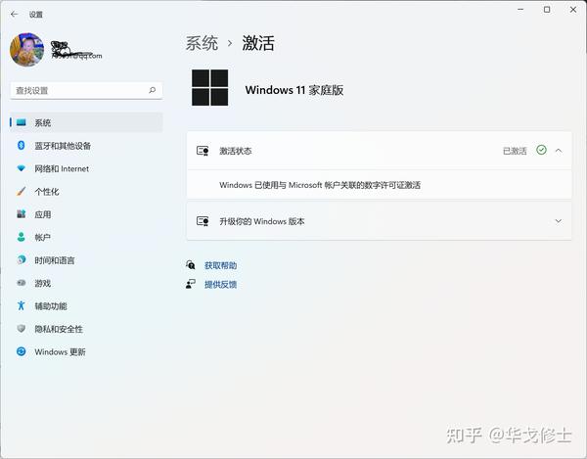Click the 设置 window title

pos(36,15)
